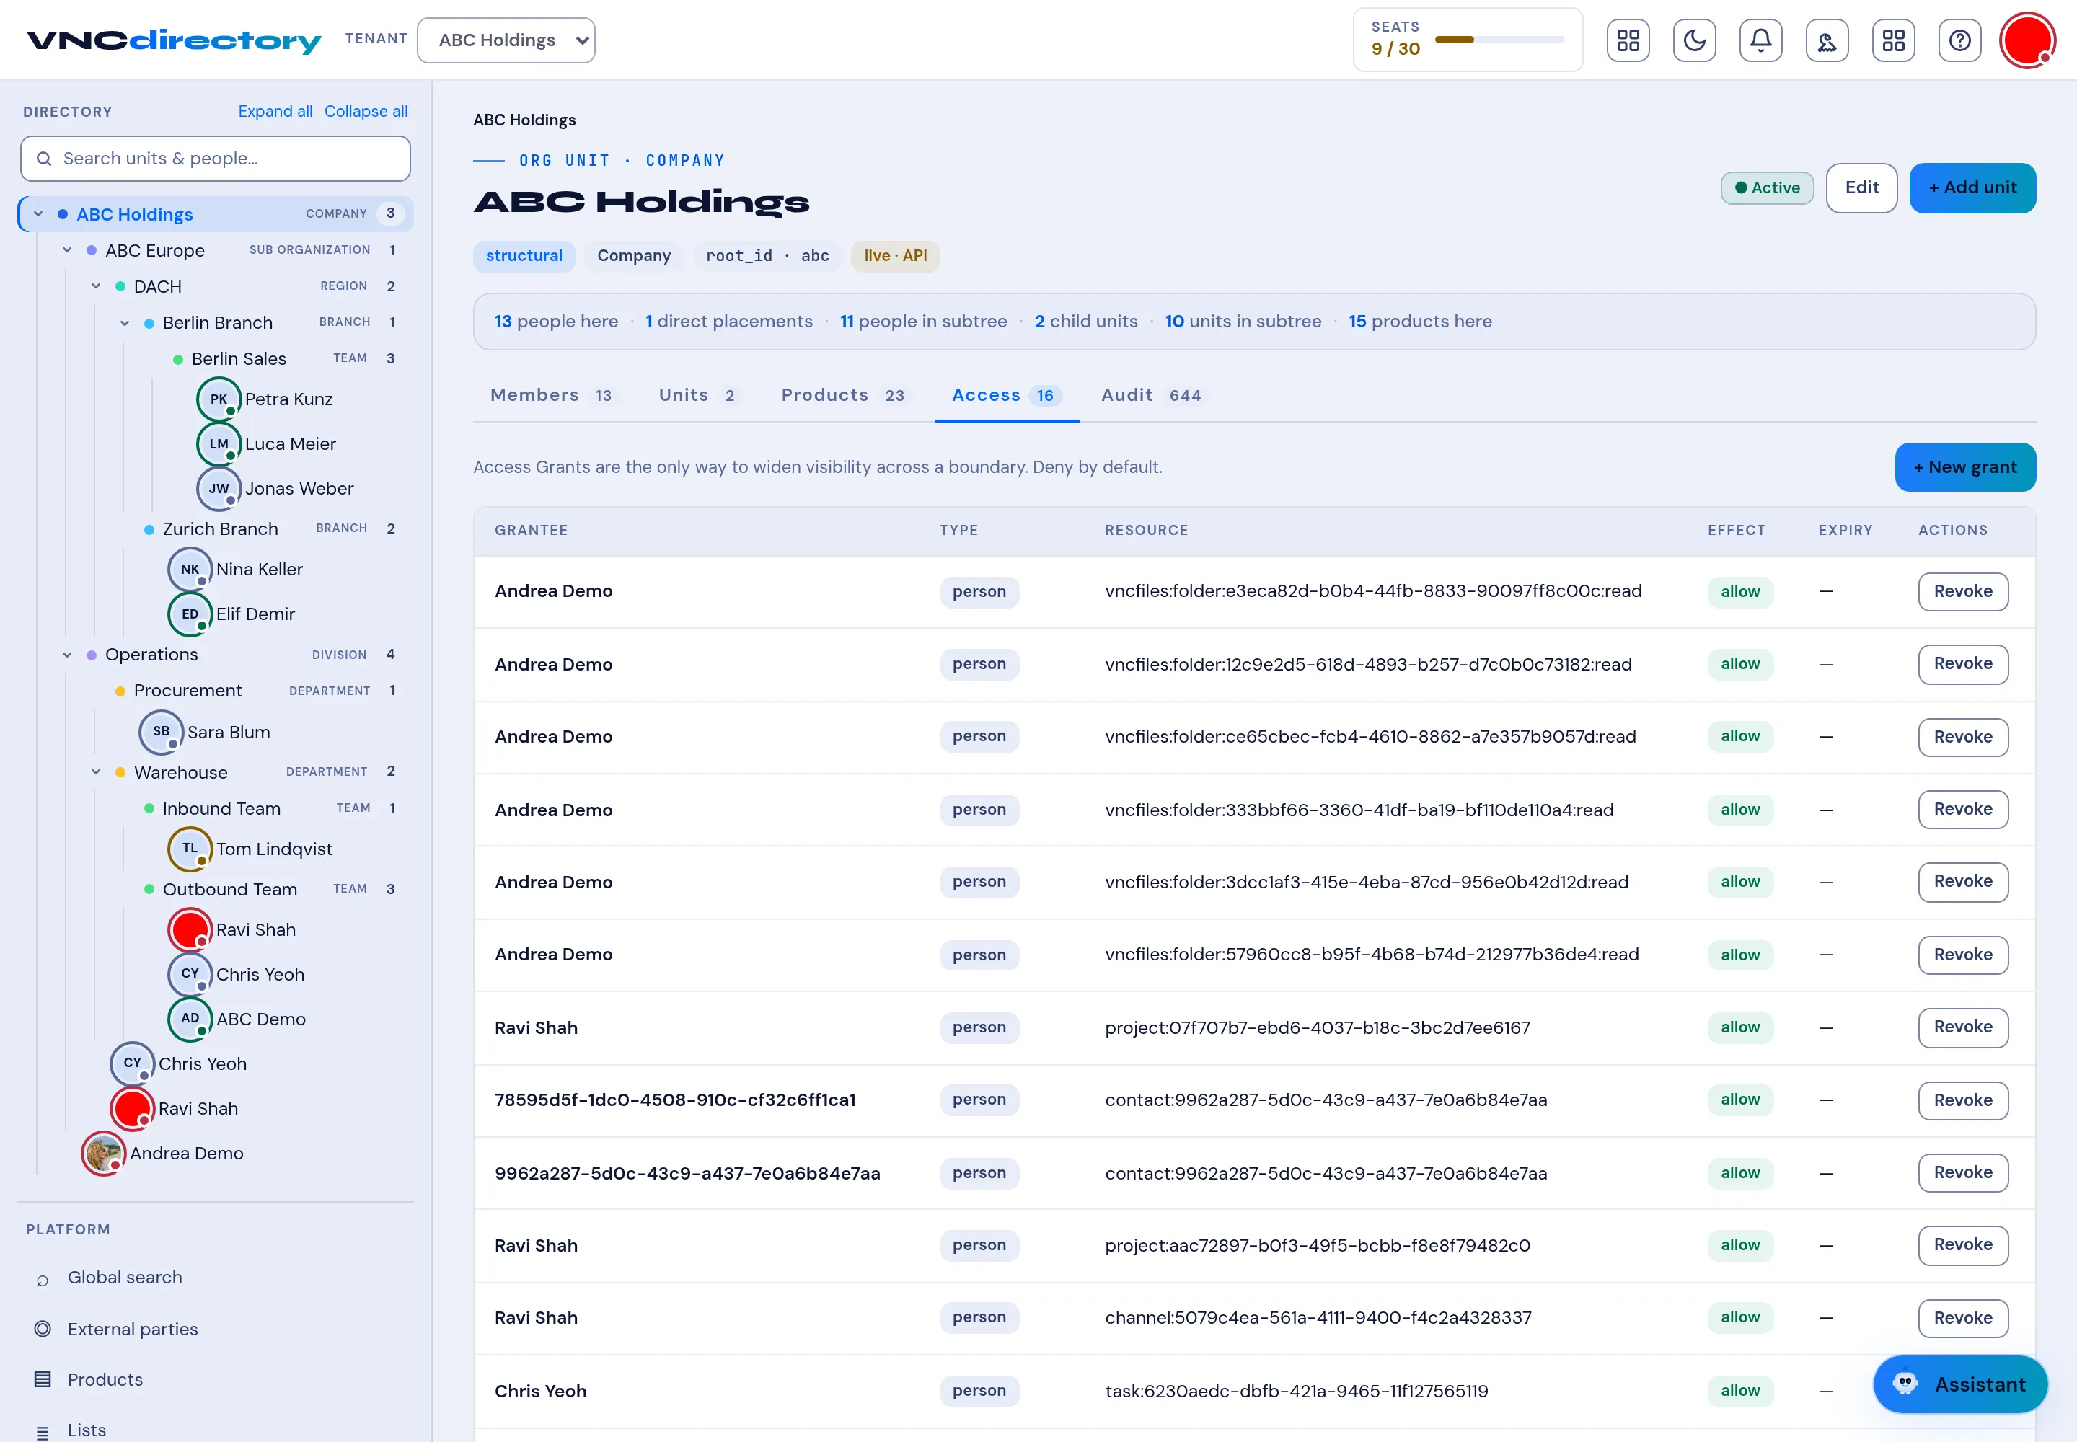Open notifications bell icon

[x=1760, y=40]
